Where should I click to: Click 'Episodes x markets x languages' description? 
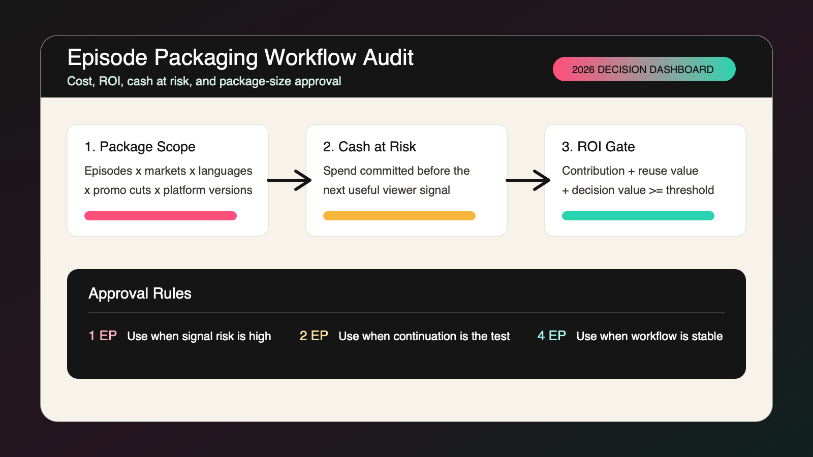coord(168,171)
